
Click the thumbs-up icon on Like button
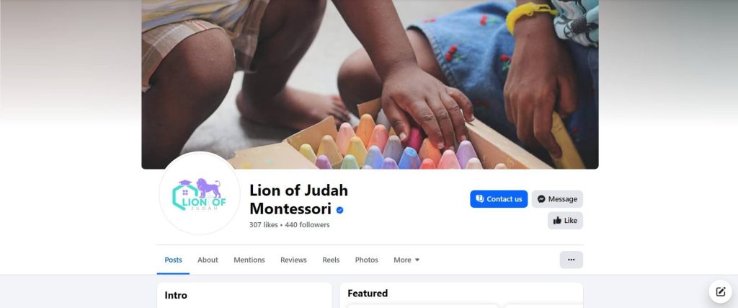(x=557, y=221)
